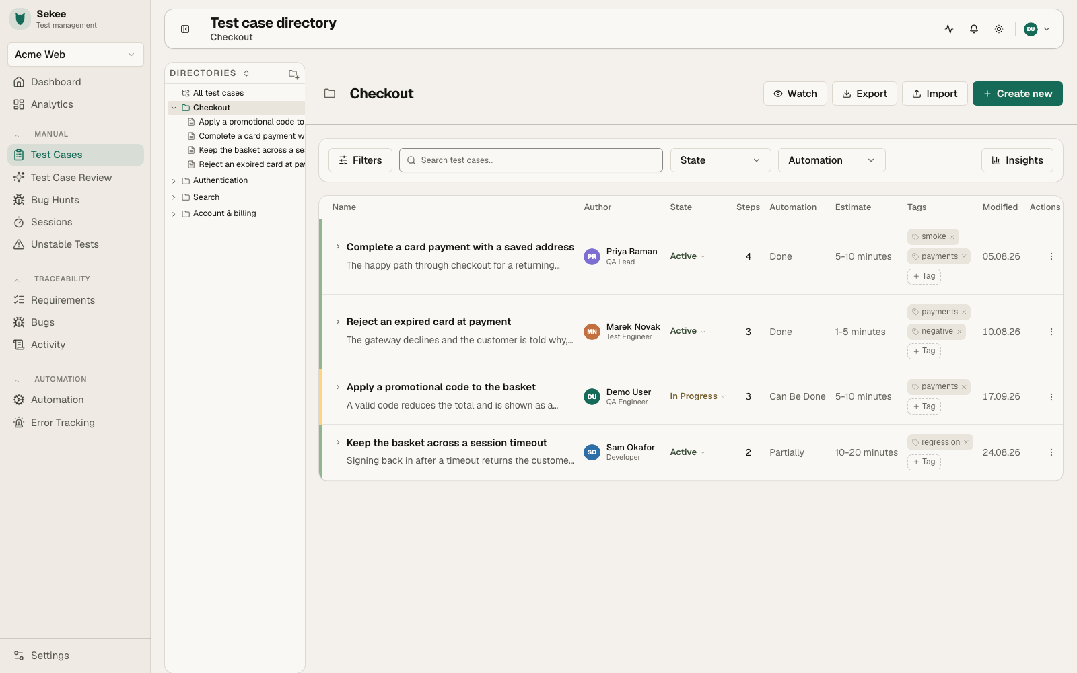Image resolution: width=1077 pixels, height=673 pixels.
Task: Go to Analytics
Action: point(75,104)
